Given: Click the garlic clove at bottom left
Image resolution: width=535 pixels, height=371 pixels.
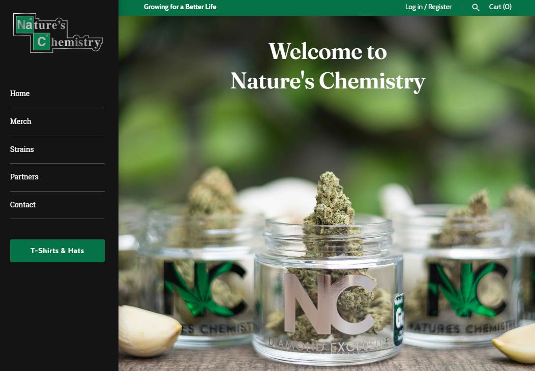Looking at the screenshot, I should point(148,330).
